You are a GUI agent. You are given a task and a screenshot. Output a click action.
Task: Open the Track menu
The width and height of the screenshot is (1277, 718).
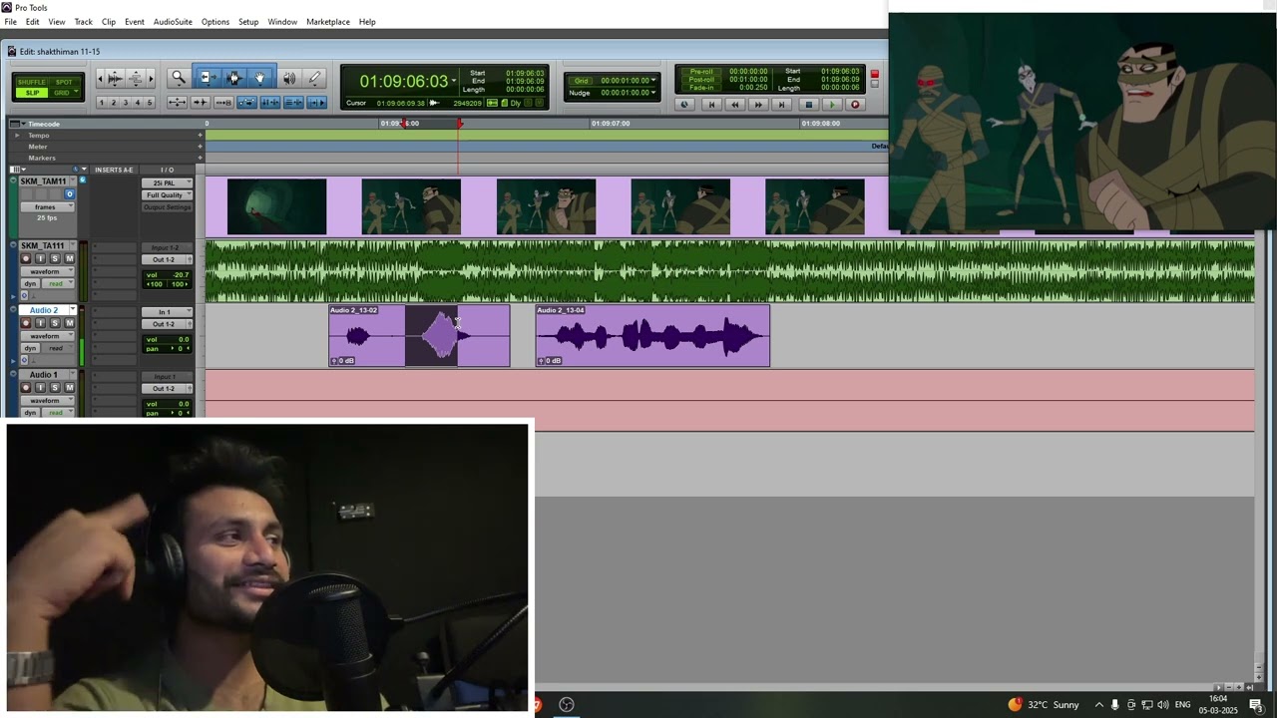click(84, 22)
